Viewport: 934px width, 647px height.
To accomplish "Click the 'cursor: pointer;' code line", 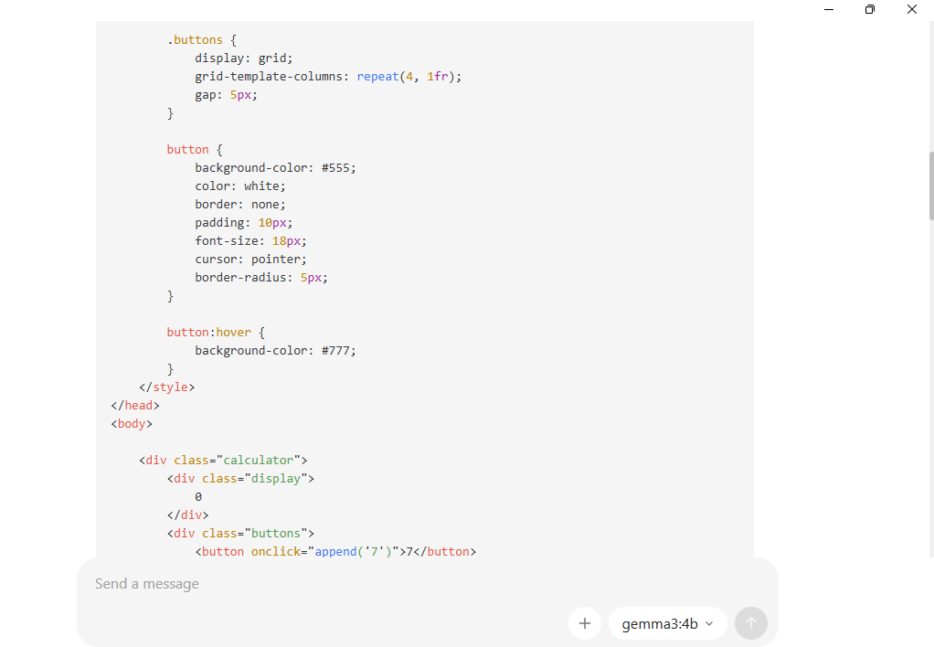I will tap(250, 260).
